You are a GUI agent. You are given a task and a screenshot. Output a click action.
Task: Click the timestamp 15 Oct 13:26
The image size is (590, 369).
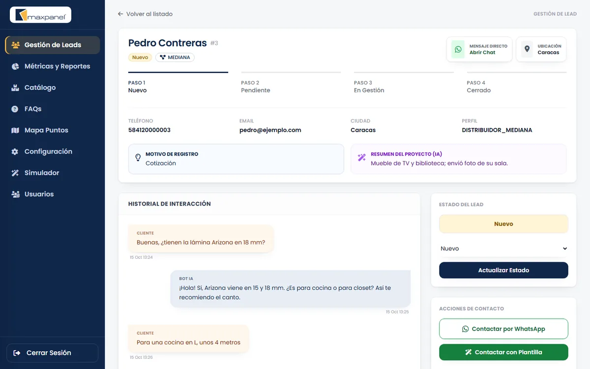tap(141, 357)
